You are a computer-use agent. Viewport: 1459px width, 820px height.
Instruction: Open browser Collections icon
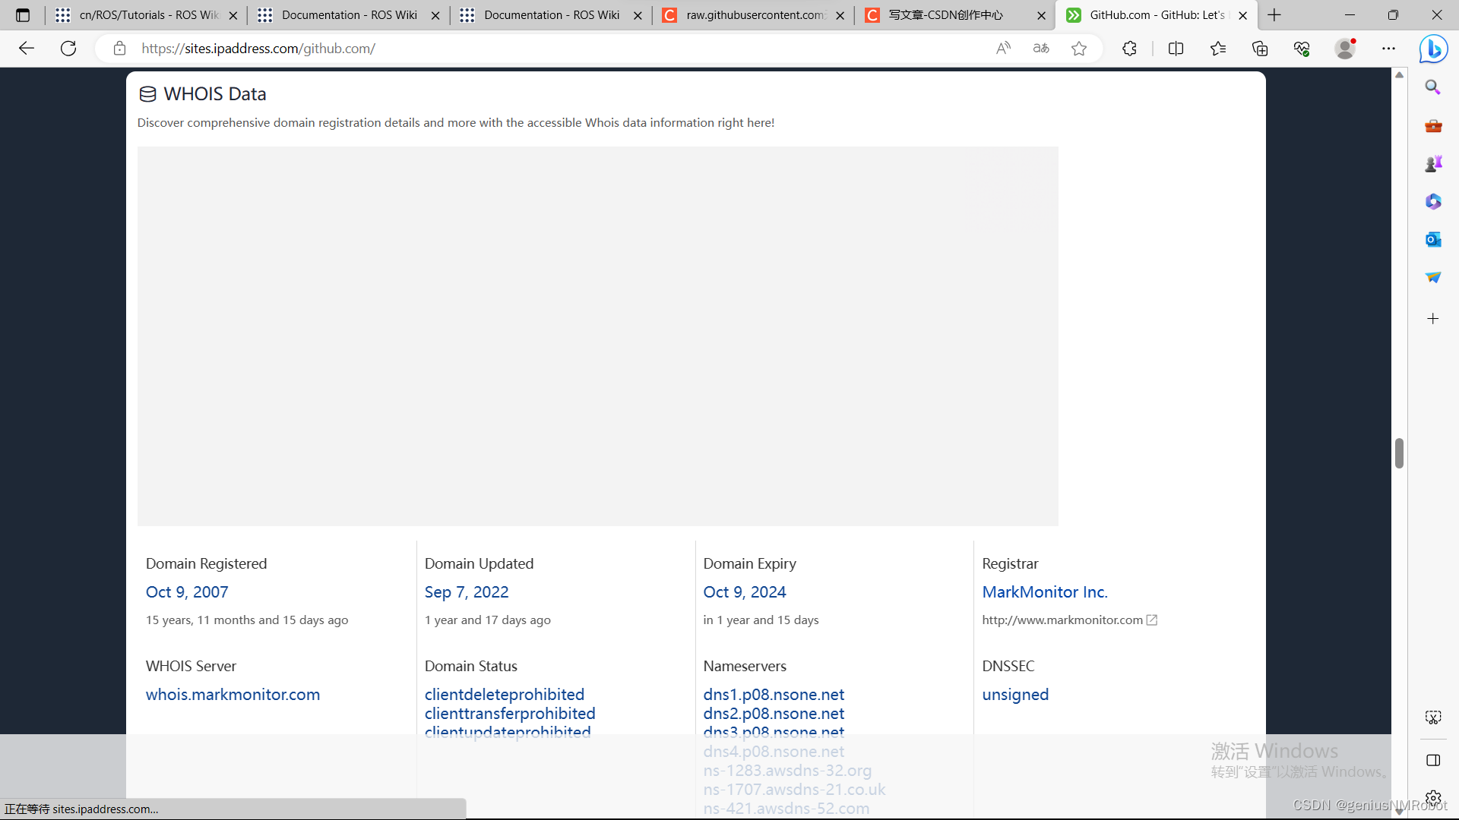[1260, 49]
